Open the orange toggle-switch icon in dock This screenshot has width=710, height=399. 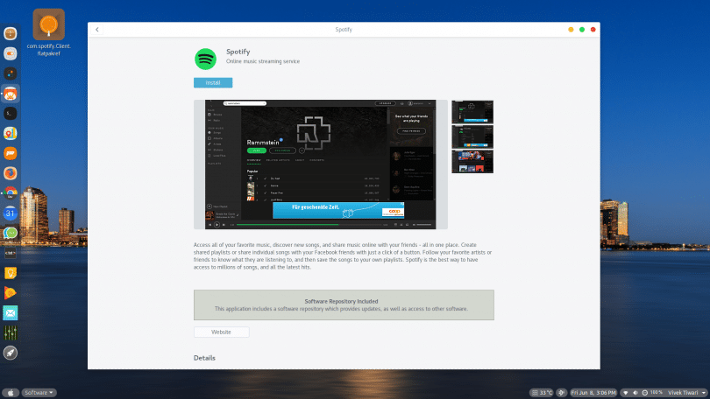[x=10, y=53]
